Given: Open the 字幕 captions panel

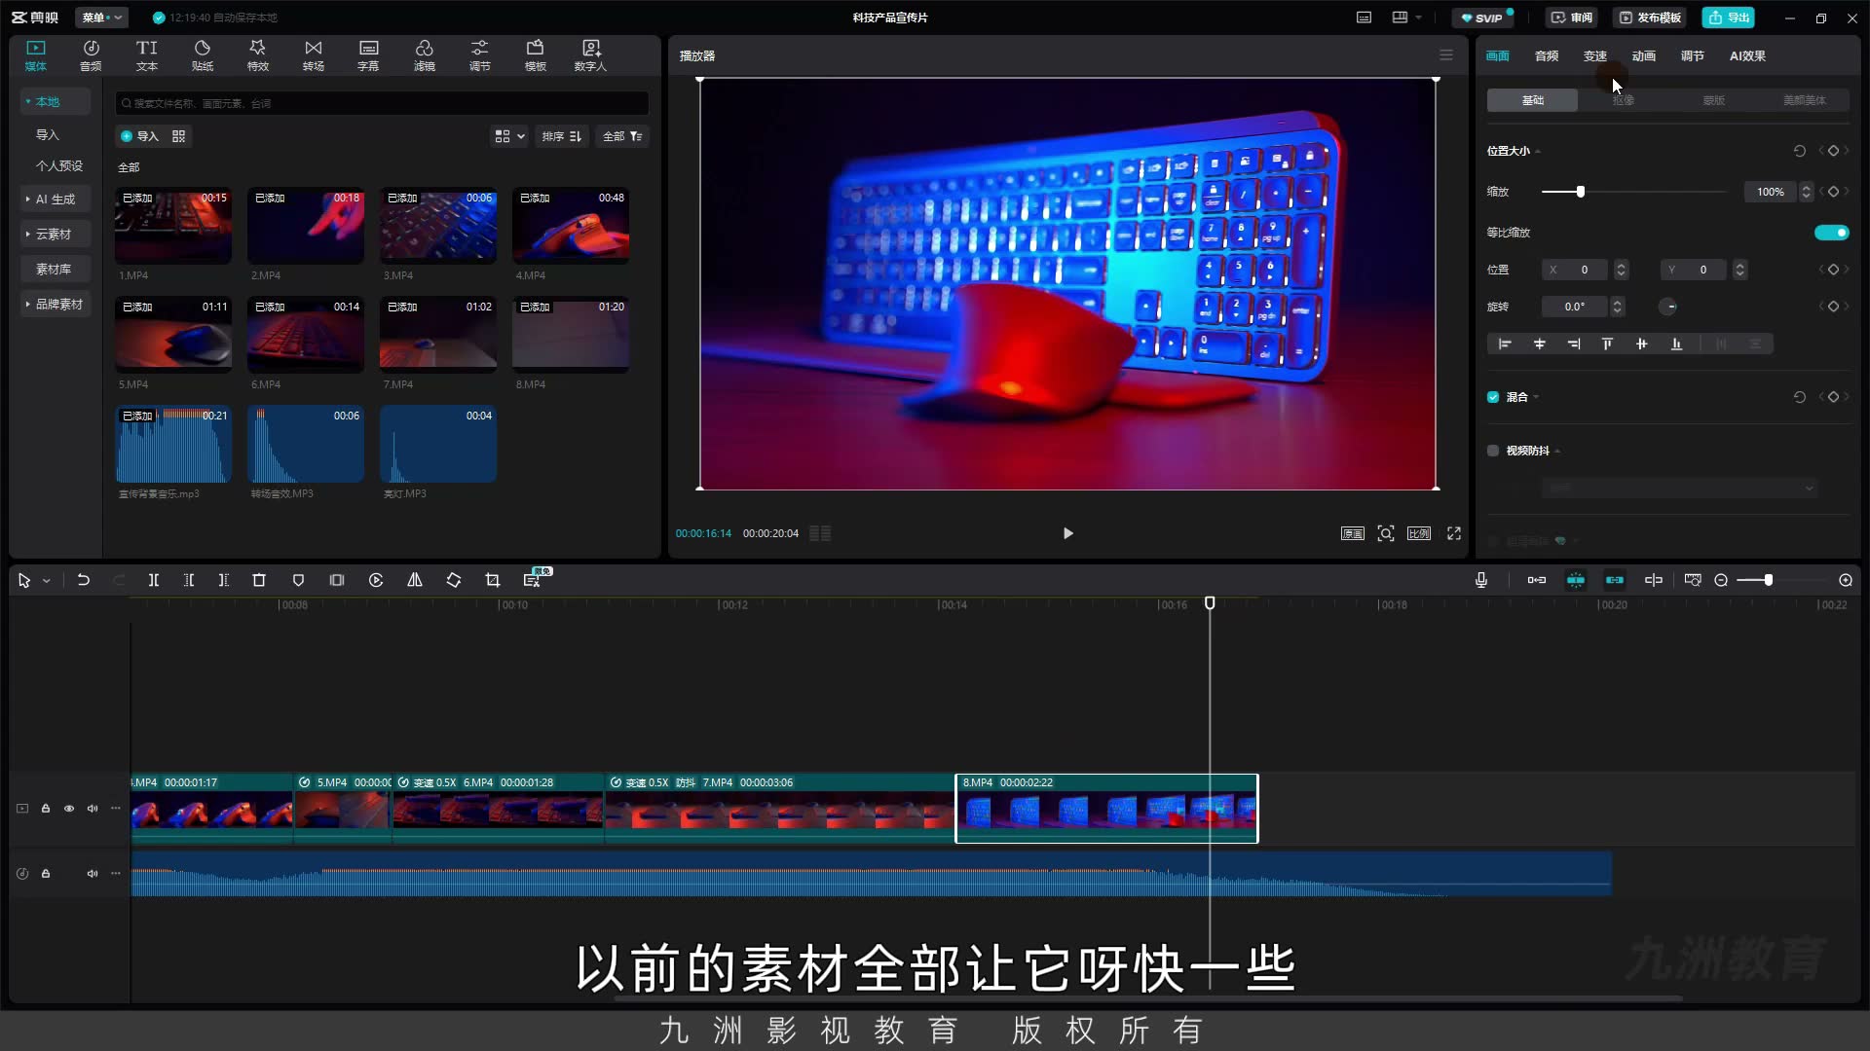Looking at the screenshot, I should pos(368,55).
